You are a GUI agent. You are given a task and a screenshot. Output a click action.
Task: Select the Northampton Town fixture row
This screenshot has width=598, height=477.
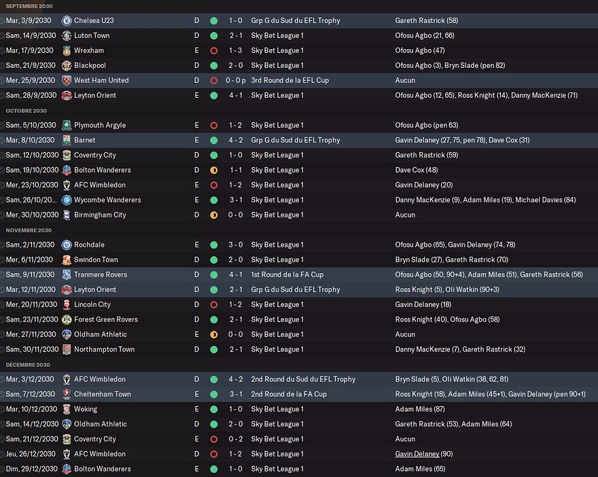click(299, 349)
